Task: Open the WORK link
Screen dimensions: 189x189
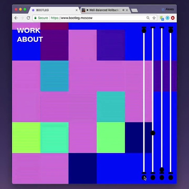Action: pyautogui.click(x=29, y=30)
